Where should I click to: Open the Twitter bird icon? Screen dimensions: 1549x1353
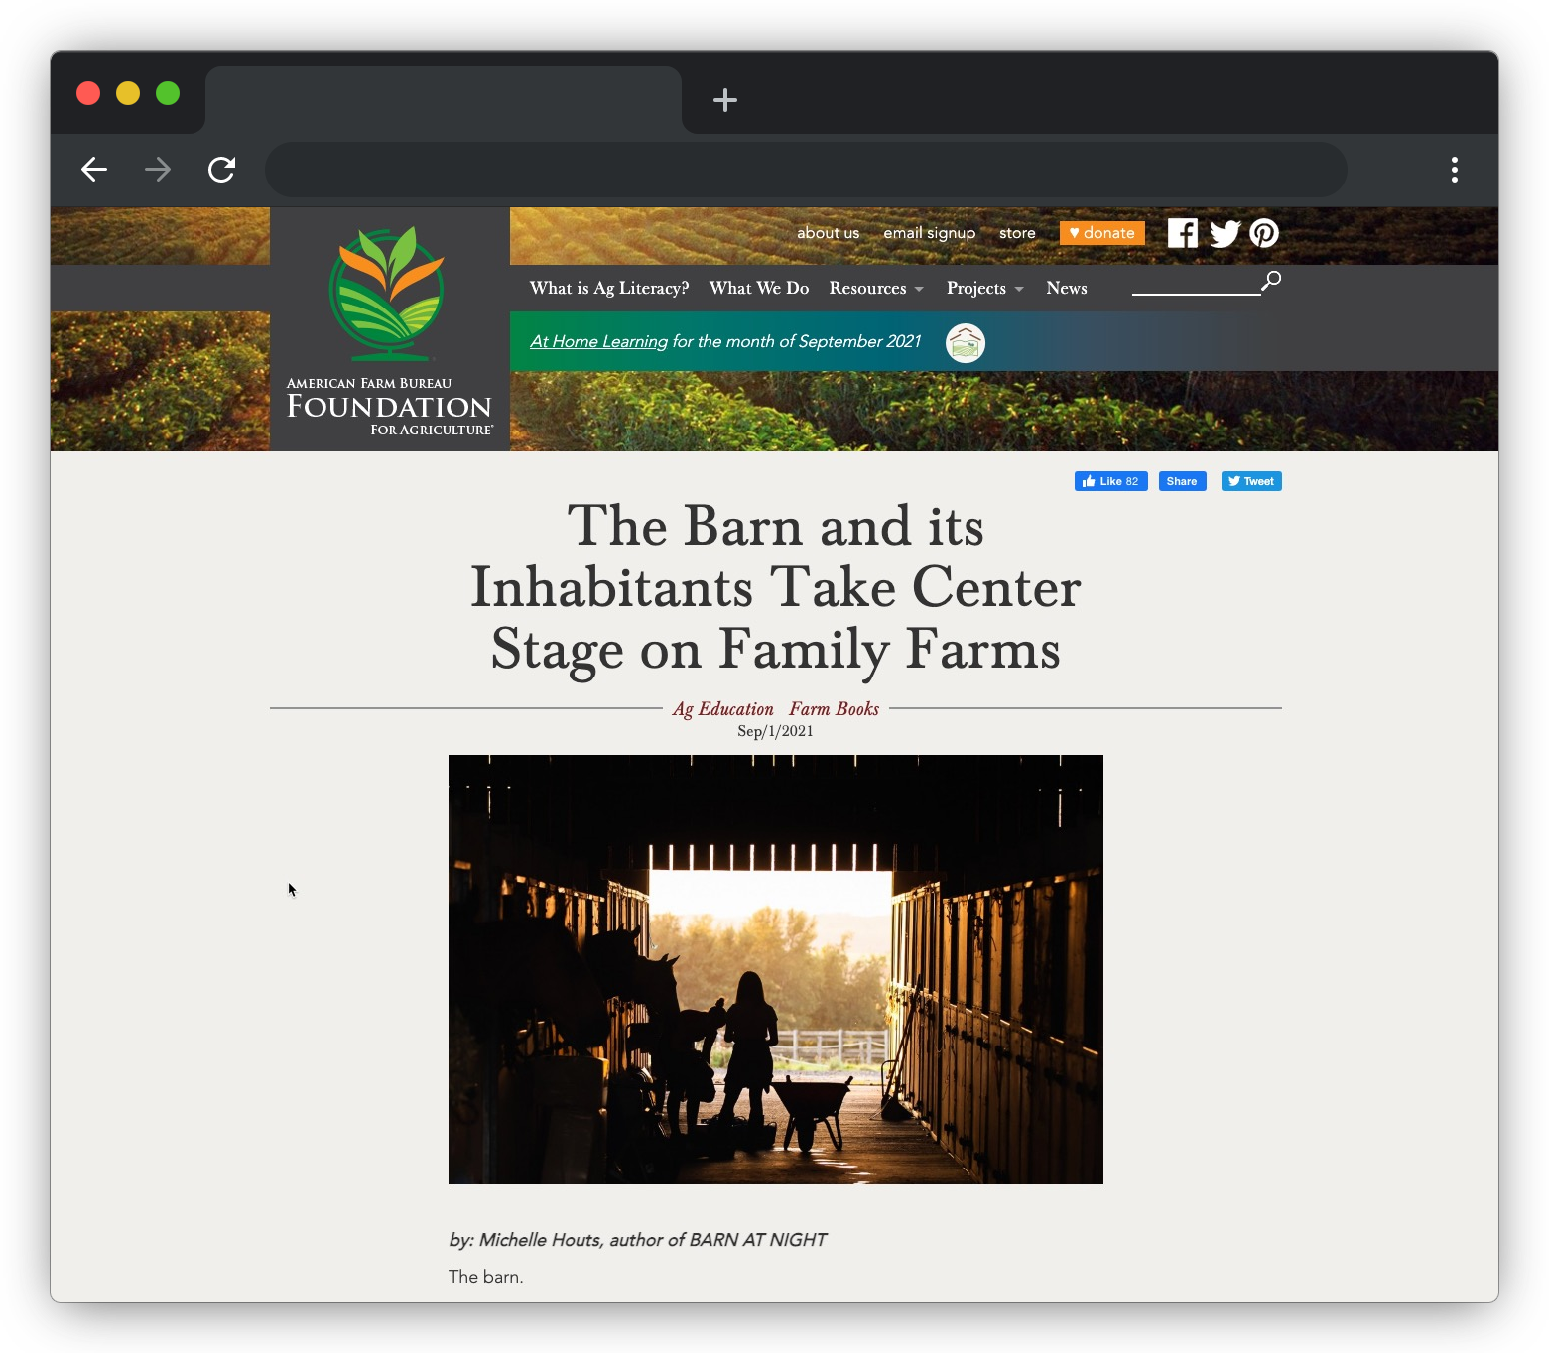(x=1226, y=233)
